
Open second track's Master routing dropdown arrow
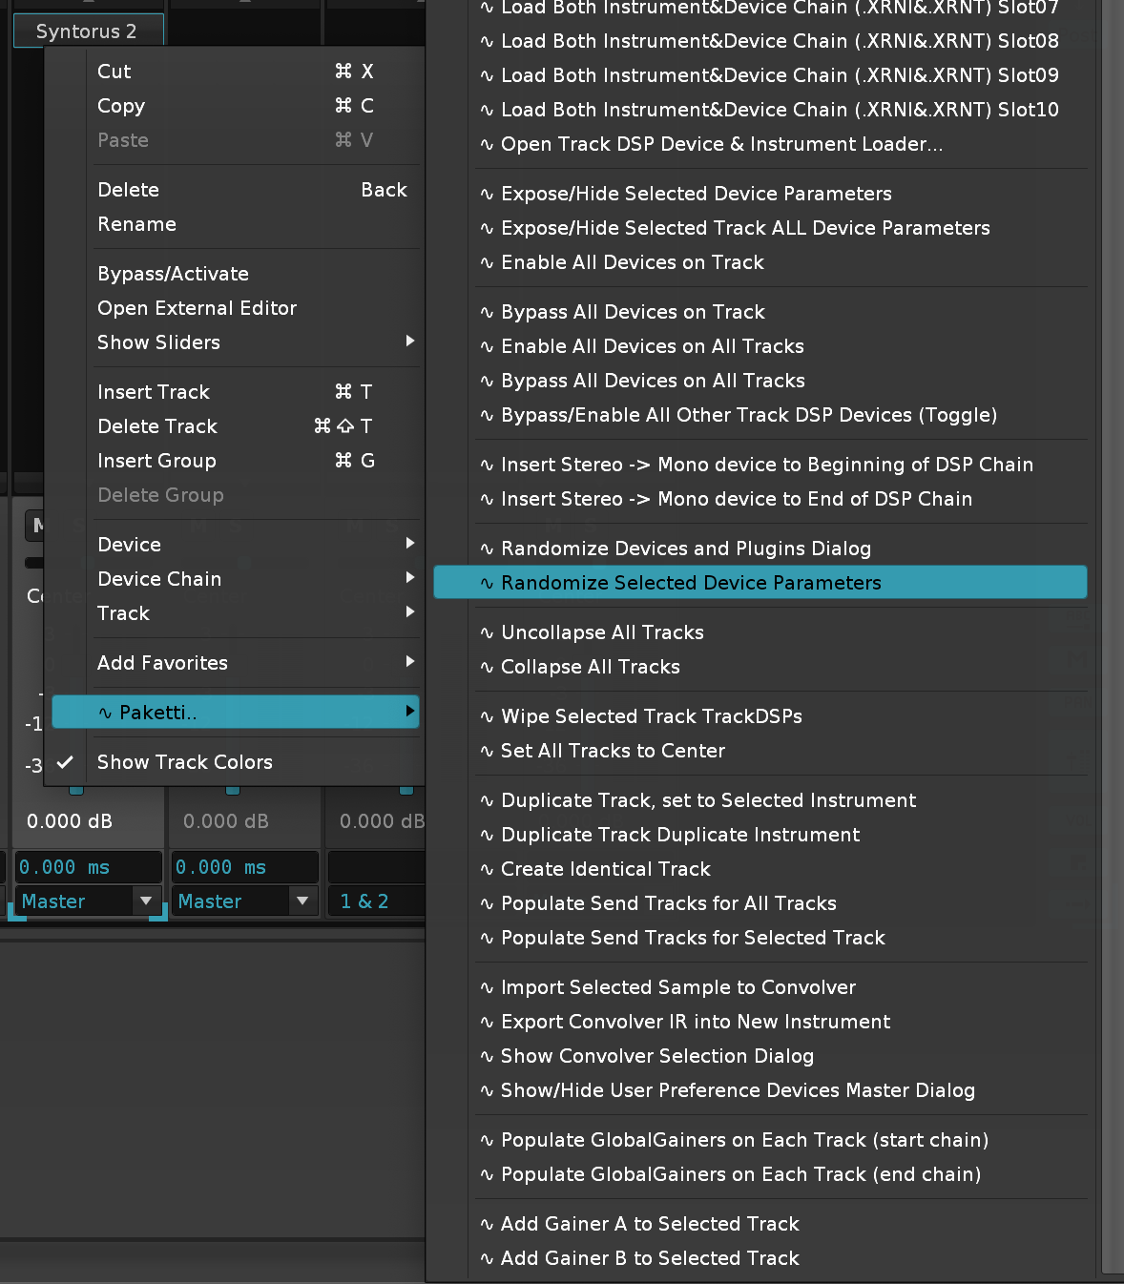[302, 901]
